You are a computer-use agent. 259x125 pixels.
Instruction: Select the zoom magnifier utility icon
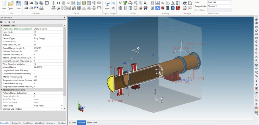tap(135, 3)
